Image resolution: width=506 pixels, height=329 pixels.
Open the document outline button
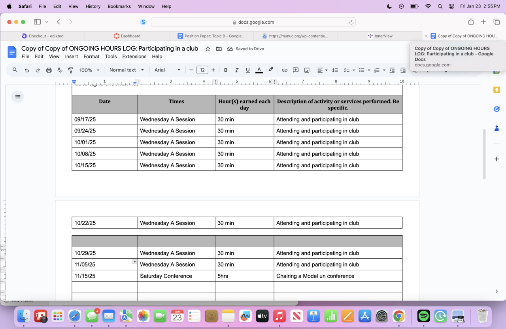(x=17, y=96)
